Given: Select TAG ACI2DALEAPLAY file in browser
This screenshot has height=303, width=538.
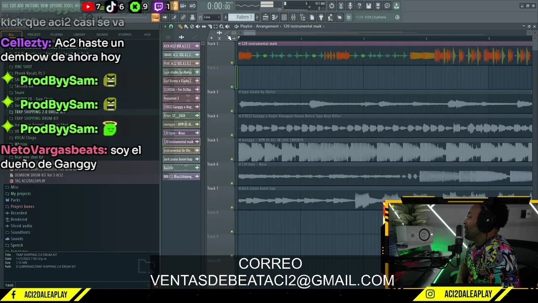Looking at the screenshot, I should pyautogui.click(x=30, y=181).
